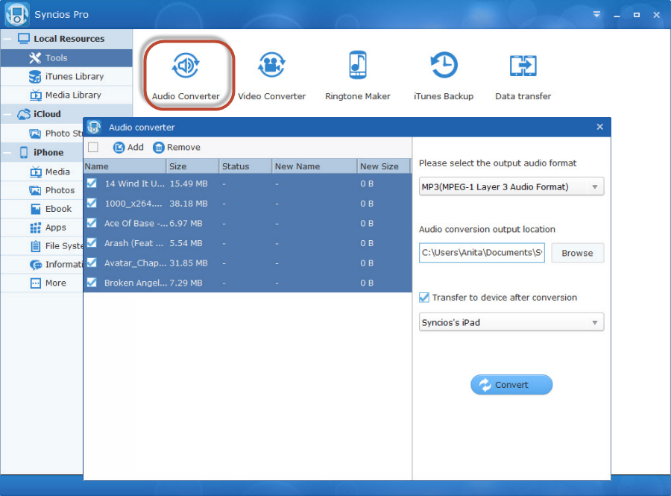Screen dimensions: 671x496
Task: Open the output audio format dropdown
Action: click(511, 186)
